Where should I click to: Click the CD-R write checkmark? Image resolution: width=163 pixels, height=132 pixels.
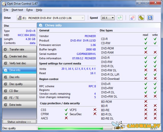coord(155,39)
